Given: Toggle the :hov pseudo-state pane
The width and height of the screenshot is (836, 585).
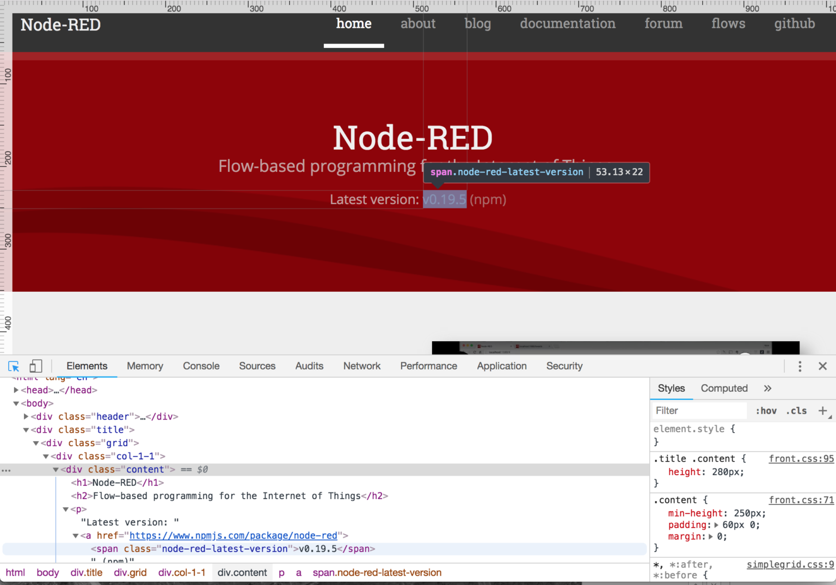Looking at the screenshot, I should (x=766, y=410).
